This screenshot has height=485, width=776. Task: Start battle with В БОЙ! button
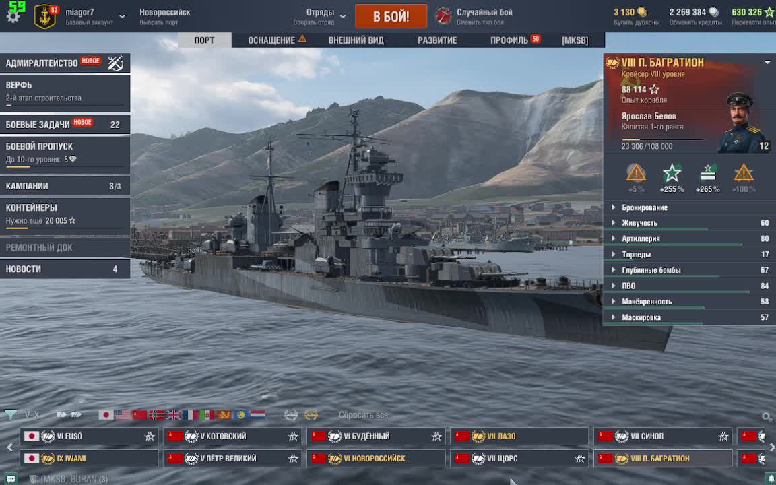(391, 16)
